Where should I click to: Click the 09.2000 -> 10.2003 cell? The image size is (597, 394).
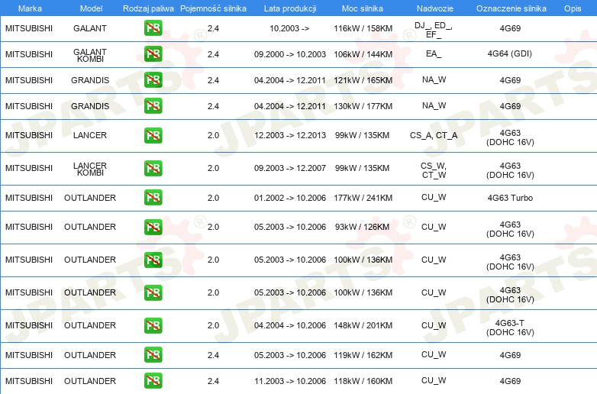click(290, 54)
